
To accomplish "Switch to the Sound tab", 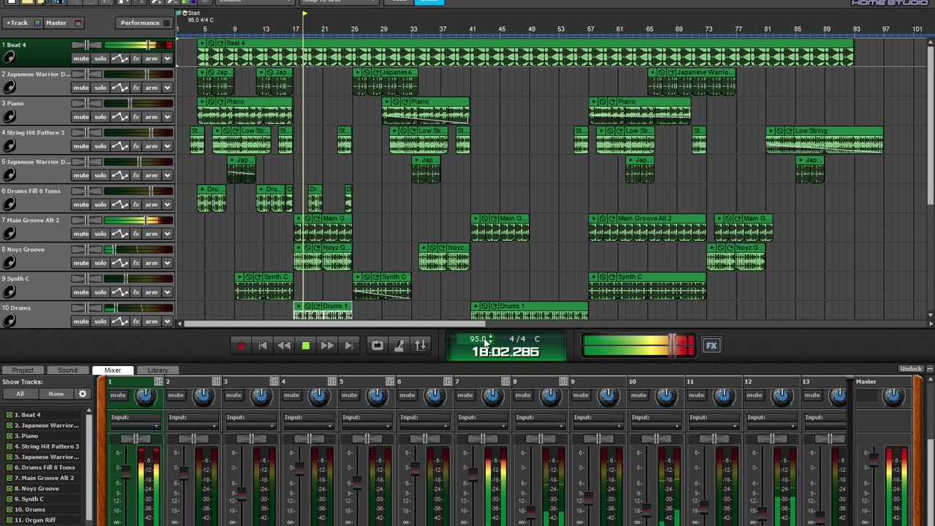I will click(67, 370).
